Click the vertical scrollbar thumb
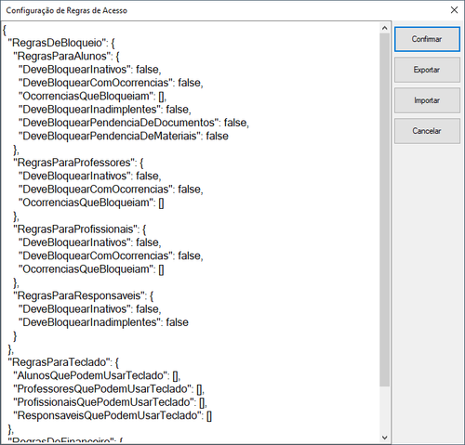Image resolution: width=465 pixels, height=445 pixels. [385, 210]
